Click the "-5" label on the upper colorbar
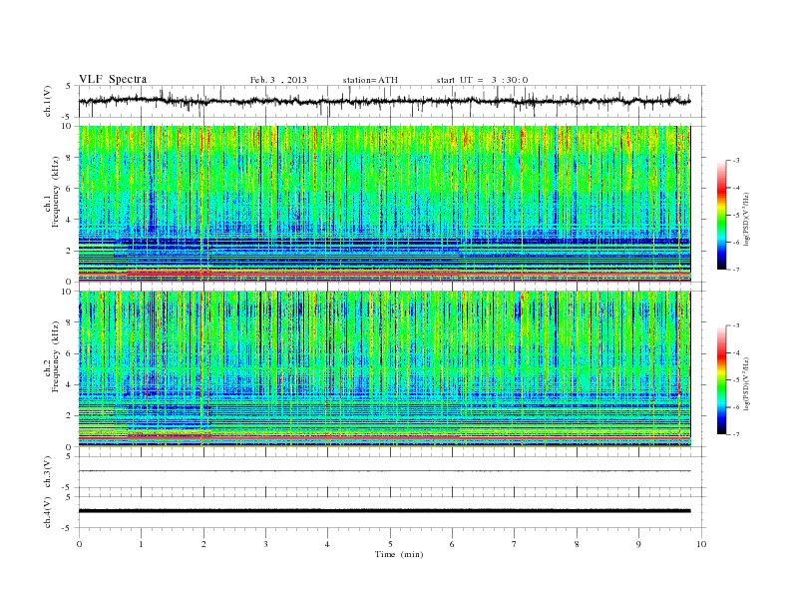The width and height of the screenshot is (790, 611). tap(736, 216)
